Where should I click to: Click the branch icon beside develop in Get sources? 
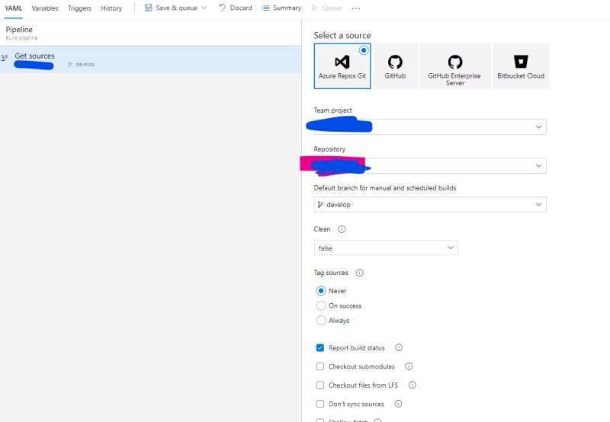pyautogui.click(x=70, y=64)
